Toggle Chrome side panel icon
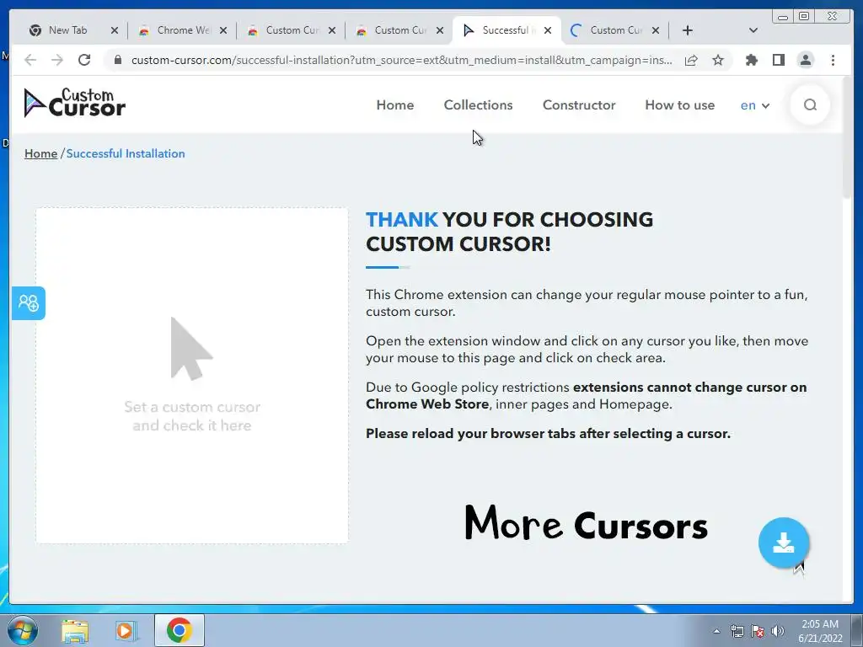Image resolution: width=863 pixels, height=647 pixels. coord(778,60)
